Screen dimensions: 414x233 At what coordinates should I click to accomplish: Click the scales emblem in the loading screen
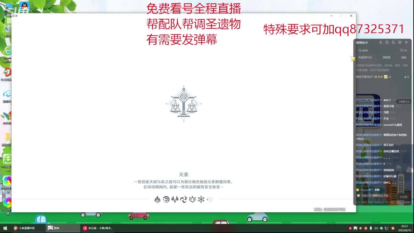pos(184,104)
